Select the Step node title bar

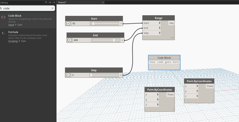(94, 70)
